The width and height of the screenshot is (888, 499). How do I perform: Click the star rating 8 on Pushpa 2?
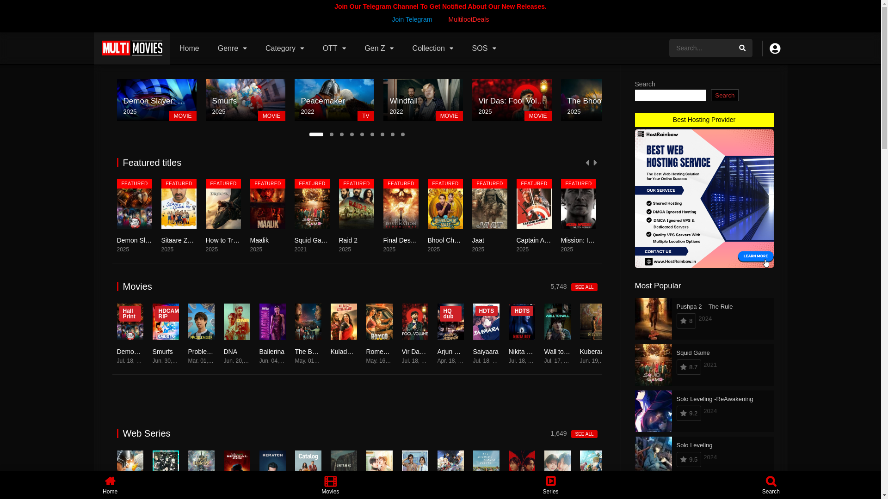pos(686,321)
